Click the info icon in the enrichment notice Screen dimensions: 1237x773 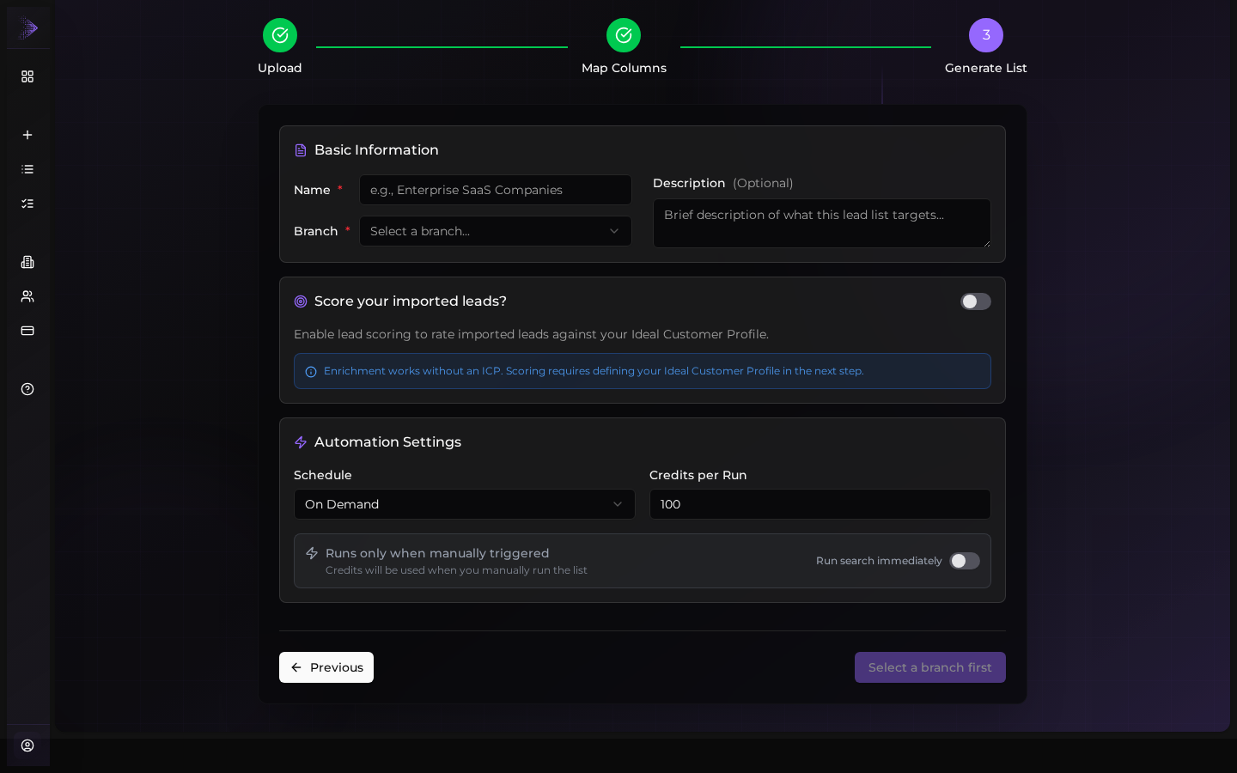pos(311,372)
